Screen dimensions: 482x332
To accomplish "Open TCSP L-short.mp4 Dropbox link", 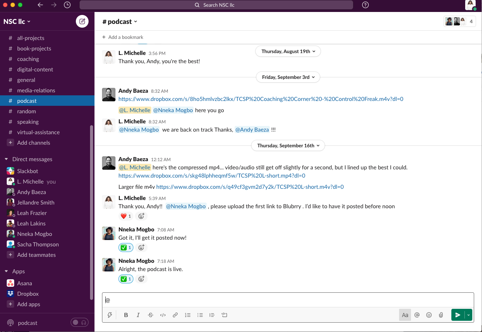I will pyautogui.click(x=212, y=175).
